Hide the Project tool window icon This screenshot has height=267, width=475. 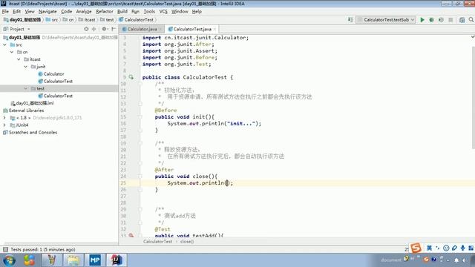tap(114, 29)
